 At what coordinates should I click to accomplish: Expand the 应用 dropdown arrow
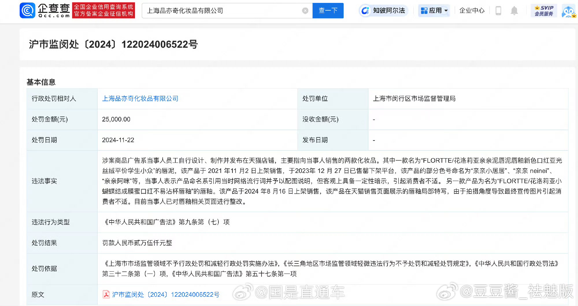point(446,11)
